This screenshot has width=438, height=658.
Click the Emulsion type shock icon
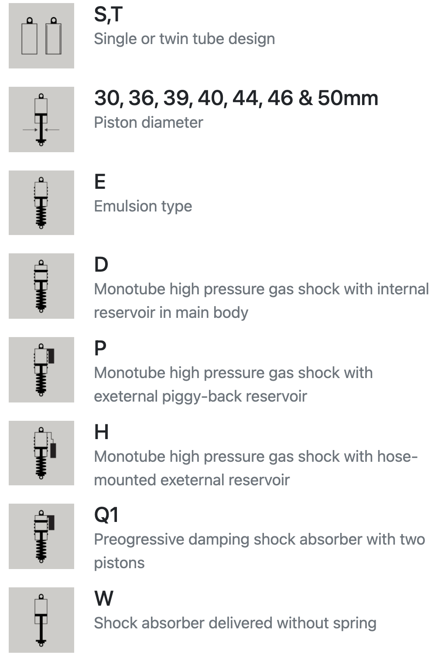tap(41, 203)
